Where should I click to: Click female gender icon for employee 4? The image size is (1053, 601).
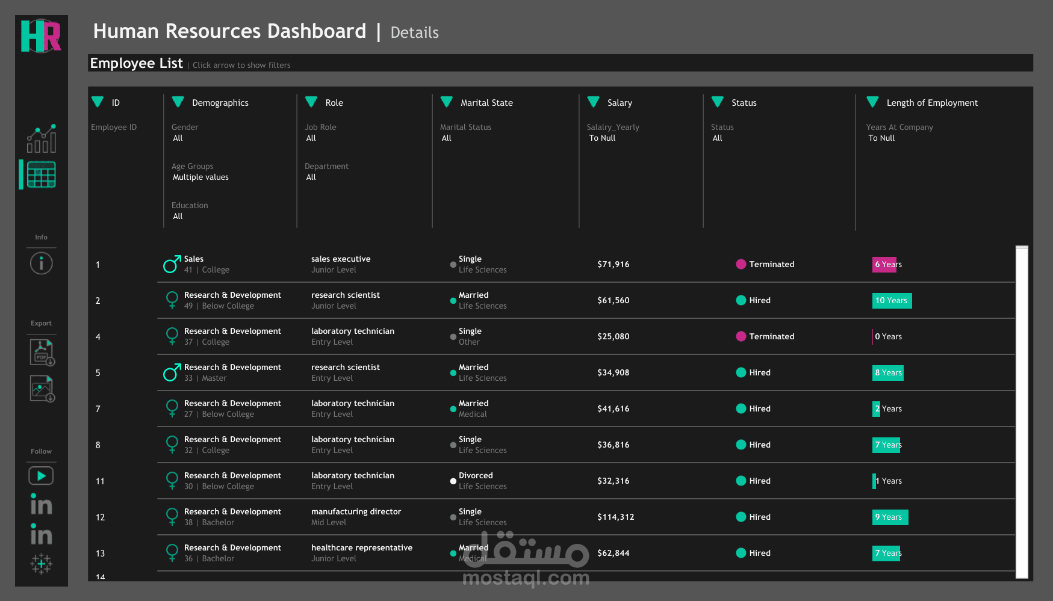point(172,336)
